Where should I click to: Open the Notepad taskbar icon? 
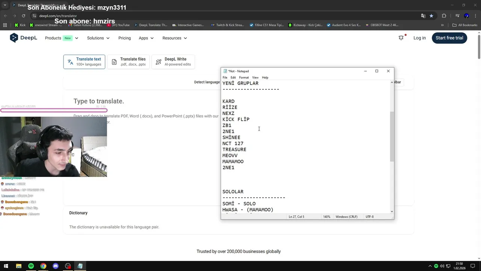tap(80, 266)
